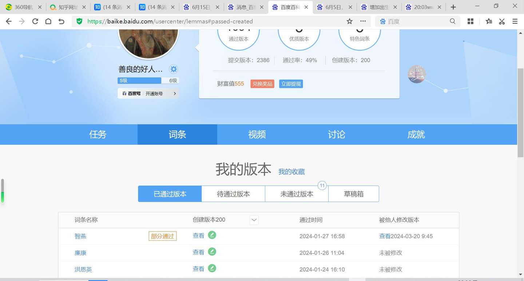The width and height of the screenshot is (524, 281).
Task: Click the search magnifier icon
Action: [453, 21]
